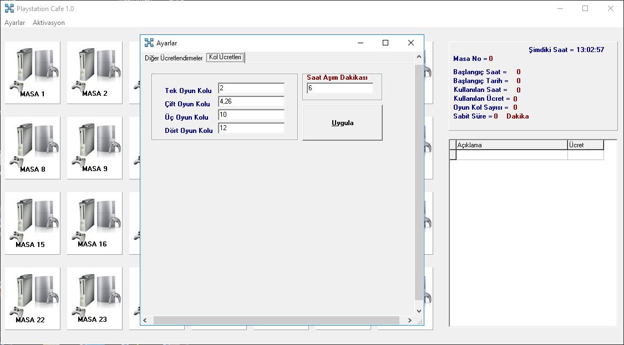Select the MASA 2 console table

click(x=95, y=73)
